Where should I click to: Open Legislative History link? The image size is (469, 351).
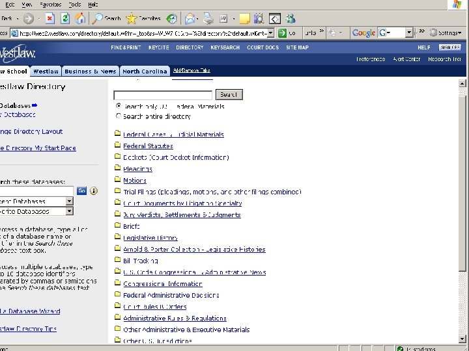pyautogui.click(x=150, y=238)
